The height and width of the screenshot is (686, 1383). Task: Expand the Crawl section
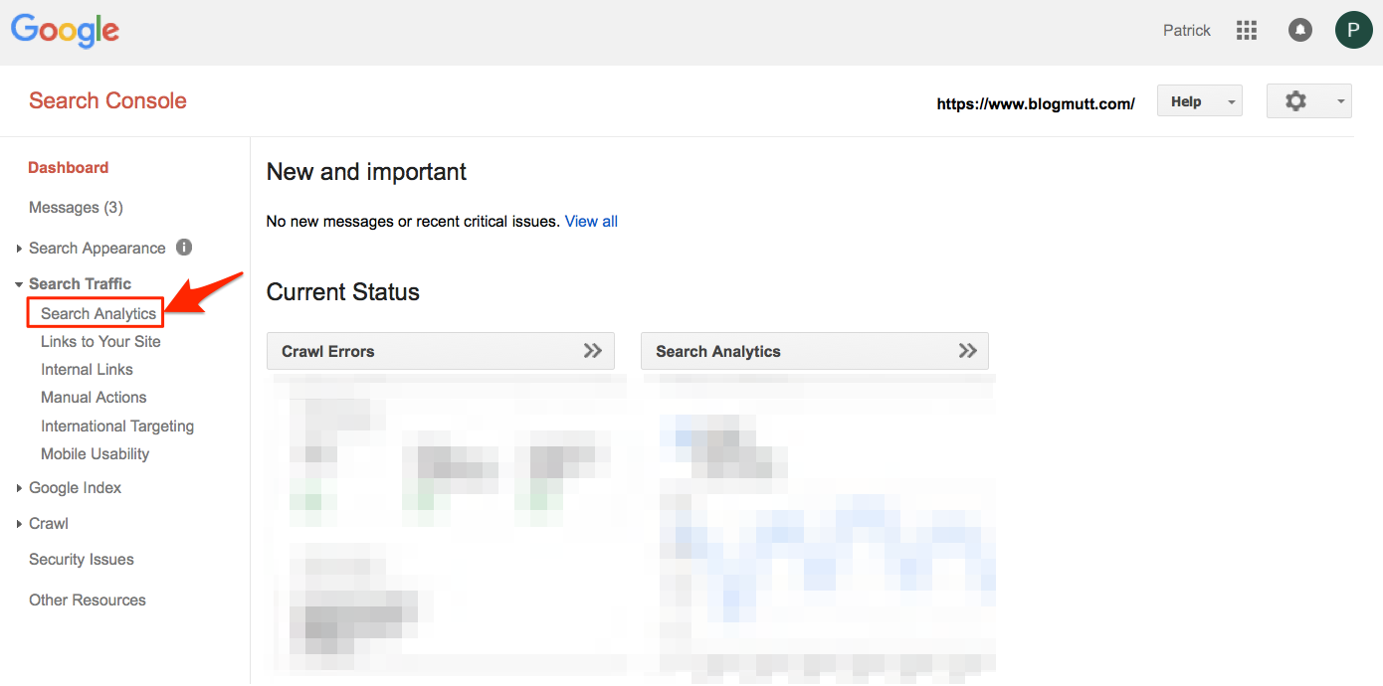pos(19,524)
